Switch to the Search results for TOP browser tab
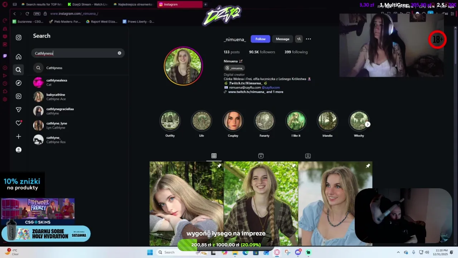This screenshot has width=458, height=258. coord(41,4)
